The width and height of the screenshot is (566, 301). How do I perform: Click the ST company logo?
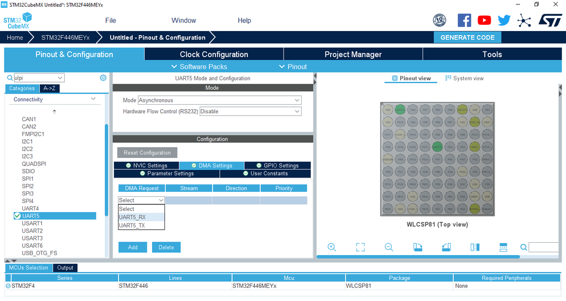coord(550,20)
